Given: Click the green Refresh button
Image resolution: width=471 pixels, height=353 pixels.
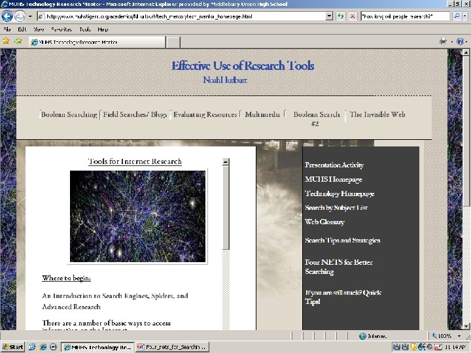Looking at the screenshot, I should tap(340, 16).
